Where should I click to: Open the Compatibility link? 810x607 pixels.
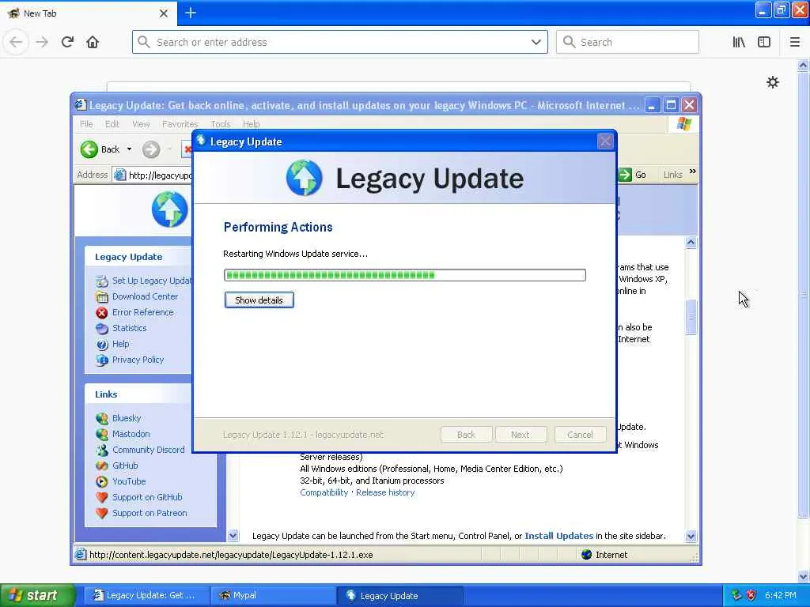324,492
